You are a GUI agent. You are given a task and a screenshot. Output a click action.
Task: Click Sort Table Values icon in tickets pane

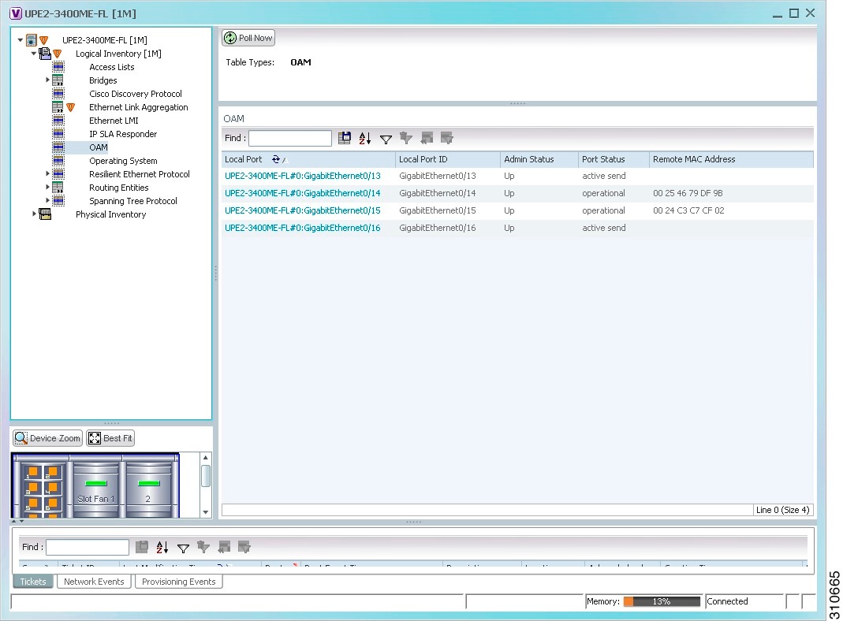coord(162,547)
